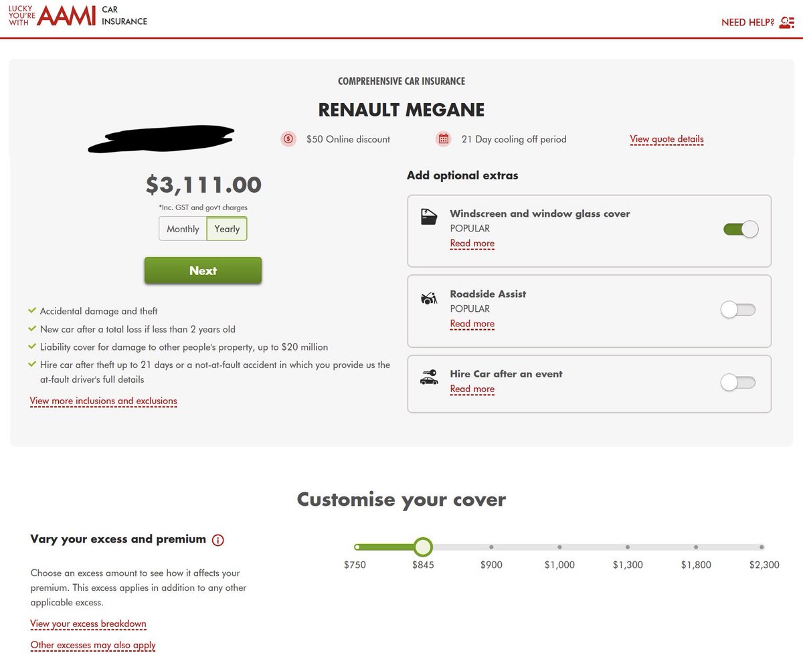803x661 pixels.
Task: Click the RENAULT MEGANE heading
Action: point(401,110)
